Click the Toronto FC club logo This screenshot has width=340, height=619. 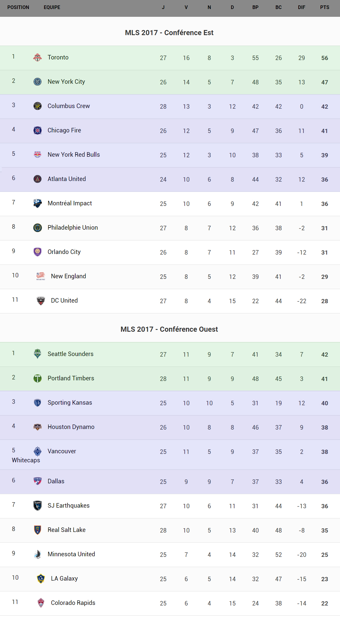tap(37, 57)
